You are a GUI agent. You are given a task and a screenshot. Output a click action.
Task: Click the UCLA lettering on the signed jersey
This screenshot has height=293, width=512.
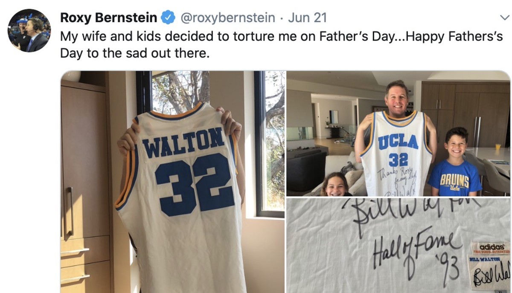pos(398,142)
